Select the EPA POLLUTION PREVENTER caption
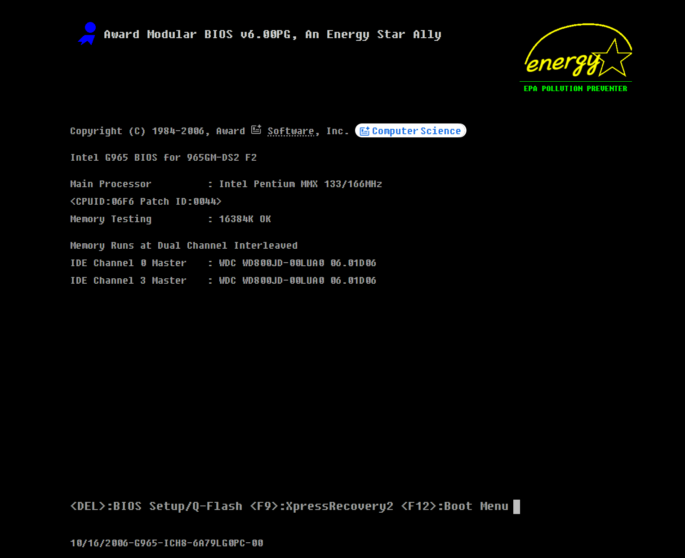685x558 pixels. click(575, 89)
